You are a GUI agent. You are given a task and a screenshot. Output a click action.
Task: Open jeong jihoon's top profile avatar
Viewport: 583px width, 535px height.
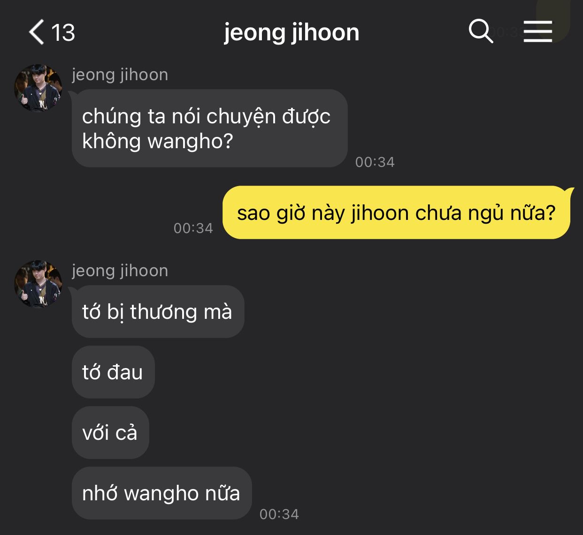click(x=38, y=88)
